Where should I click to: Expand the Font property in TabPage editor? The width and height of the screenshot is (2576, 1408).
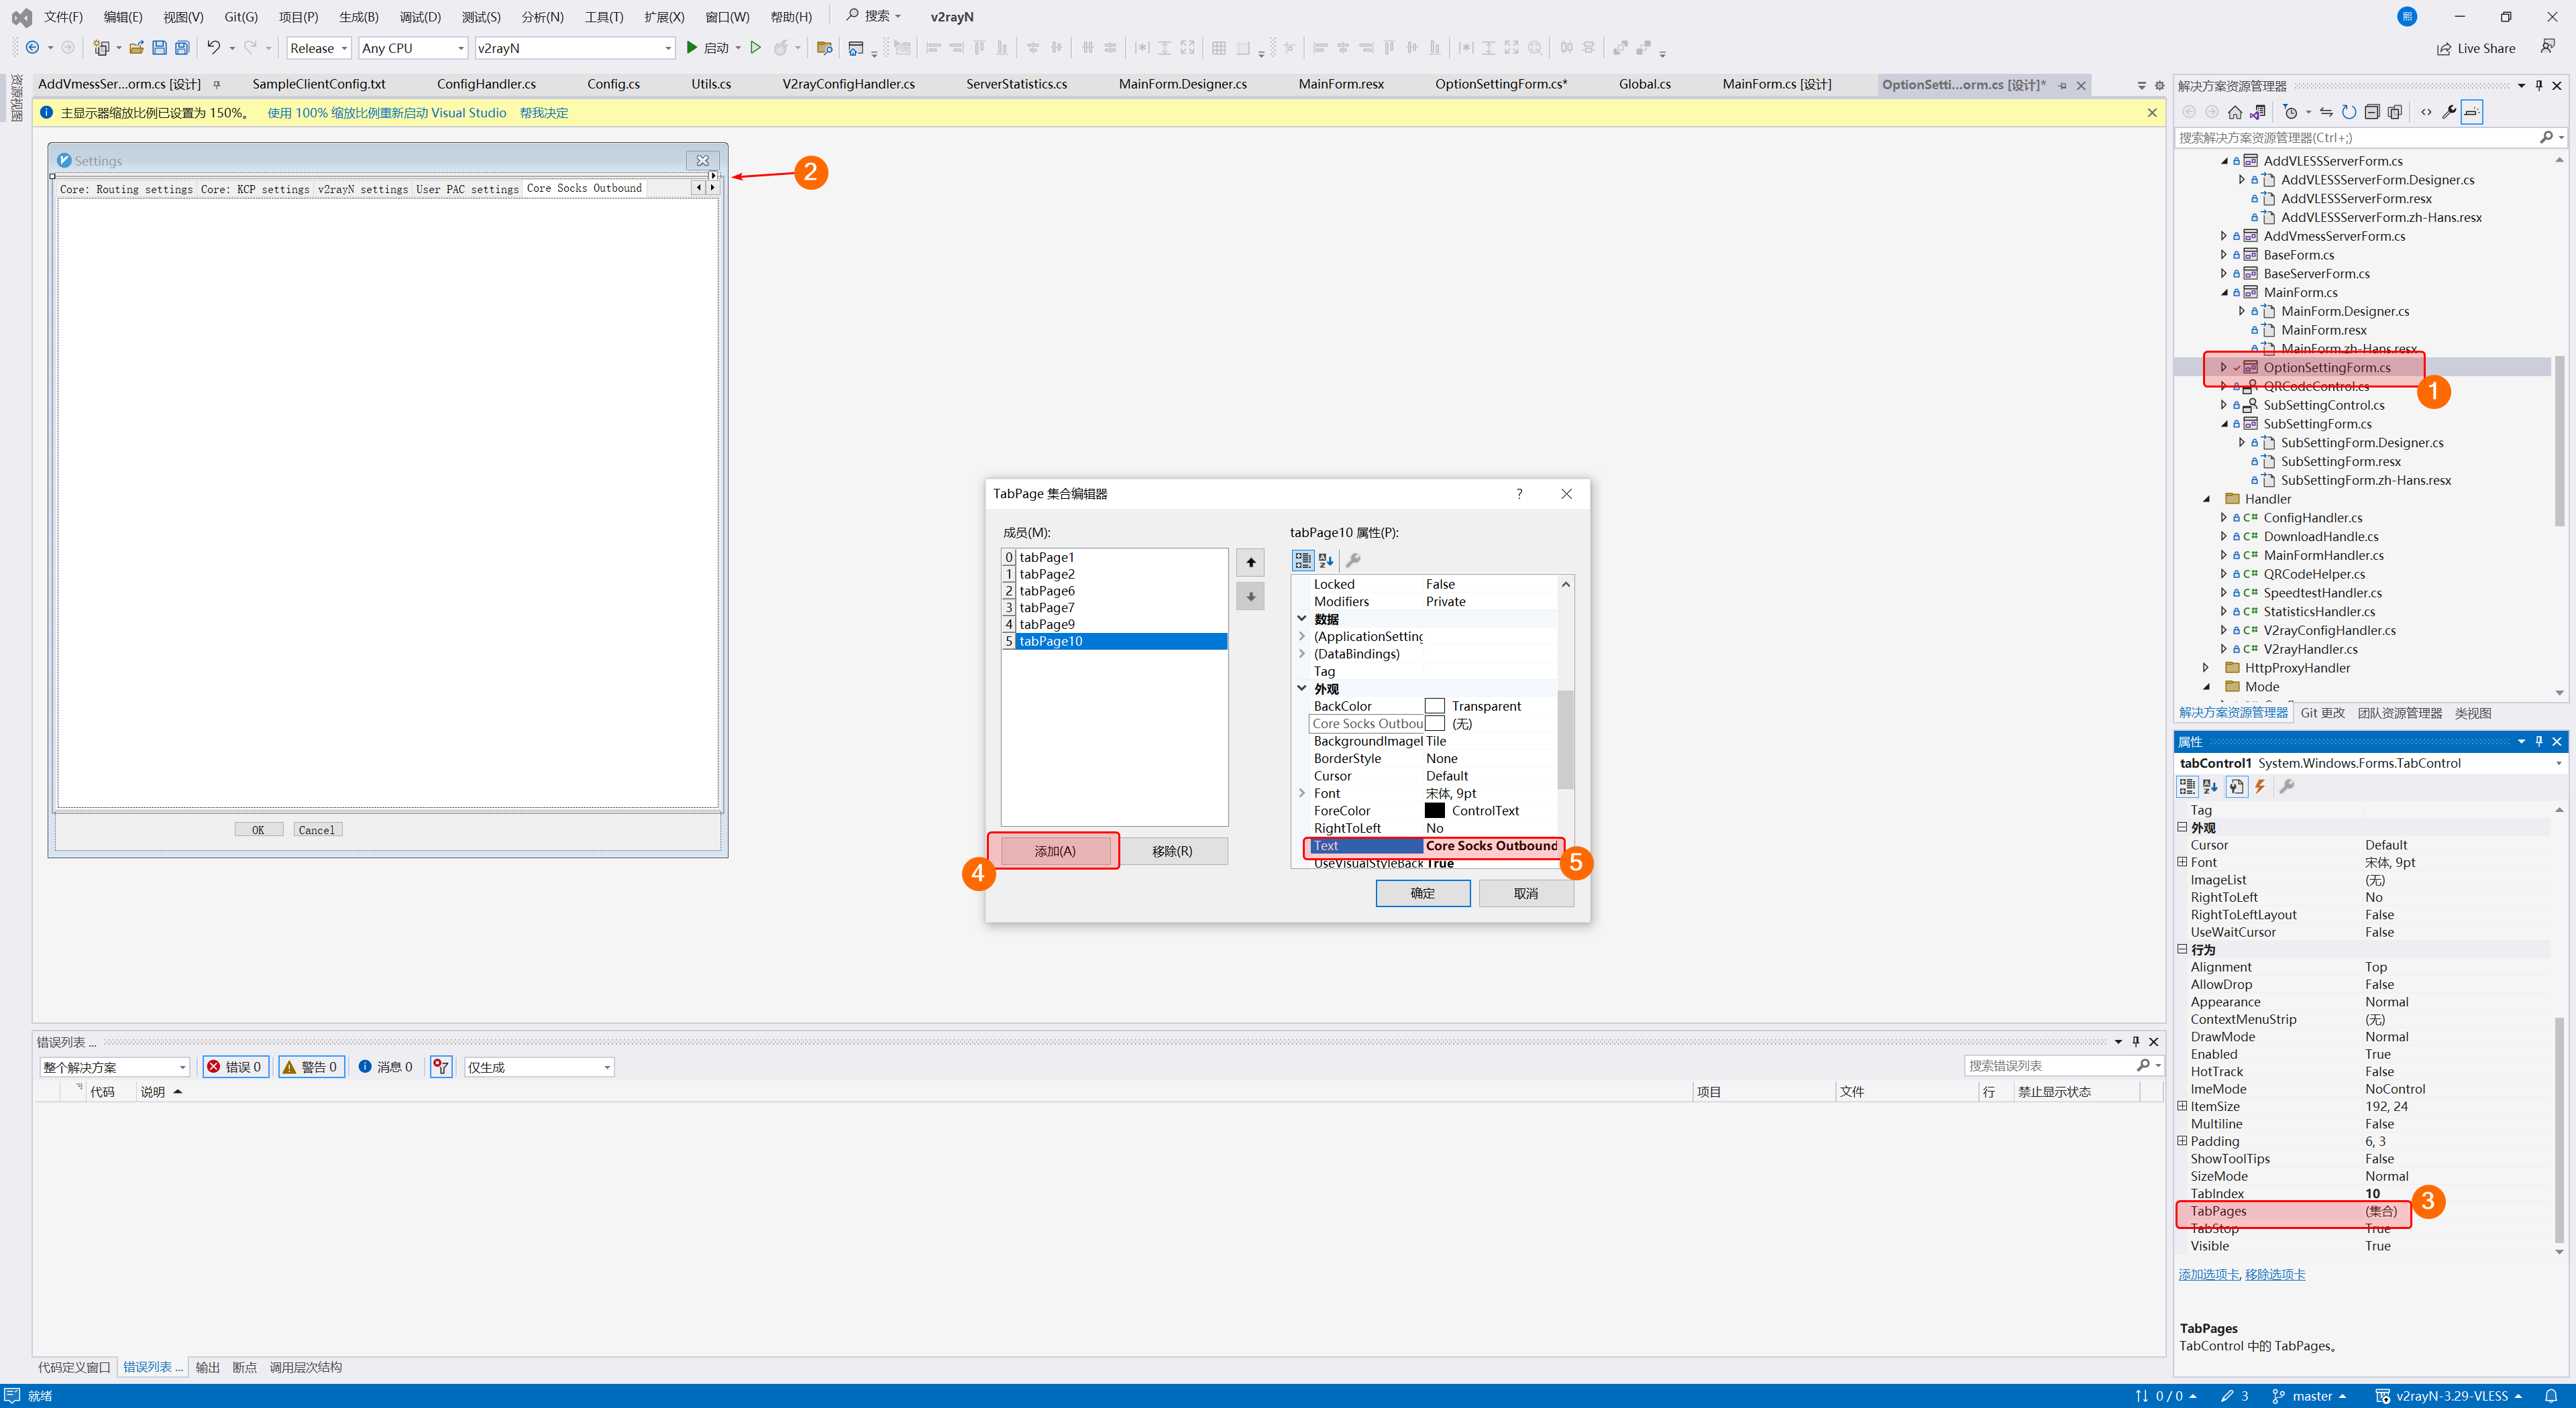tap(1302, 793)
